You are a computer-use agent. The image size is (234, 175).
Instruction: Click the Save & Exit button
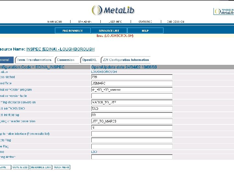20,167
